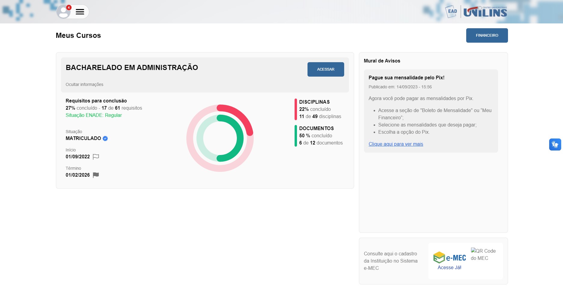This screenshot has height=289, width=563.
Task: Click the EAD logo in the header
Action: 451,11
